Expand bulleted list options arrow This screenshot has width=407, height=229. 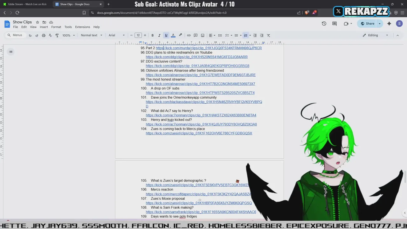point(241,35)
